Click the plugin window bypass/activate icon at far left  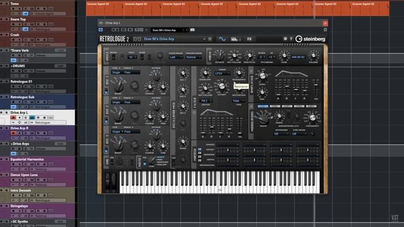pos(101,30)
